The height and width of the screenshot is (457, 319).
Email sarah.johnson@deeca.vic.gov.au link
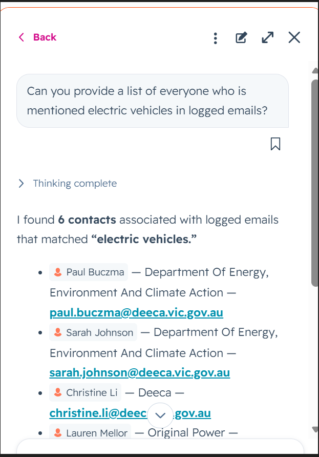pyautogui.click(x=140, y=372)
